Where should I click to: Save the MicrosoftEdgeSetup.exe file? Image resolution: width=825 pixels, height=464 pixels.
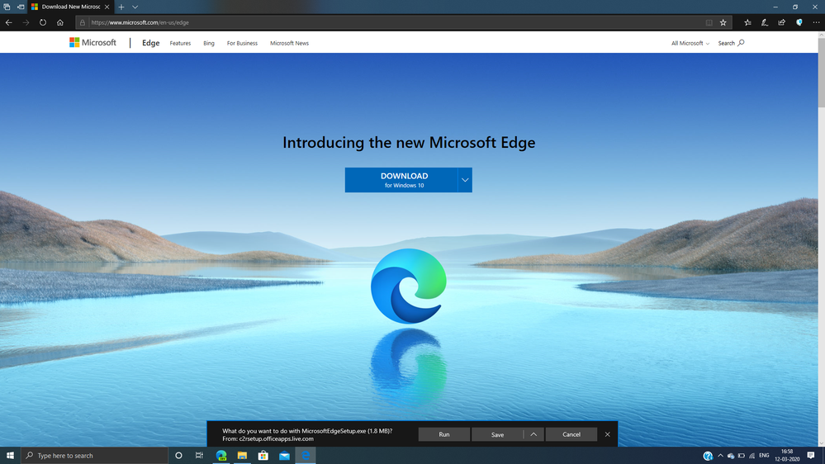tap(497, 434)
